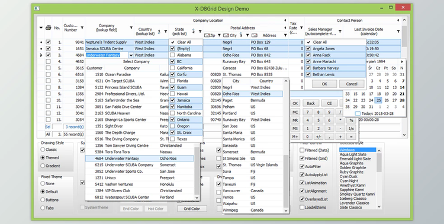The image size is (444, 224).
Task: Check Alabama in the State pick list
Action: (172, 55)
